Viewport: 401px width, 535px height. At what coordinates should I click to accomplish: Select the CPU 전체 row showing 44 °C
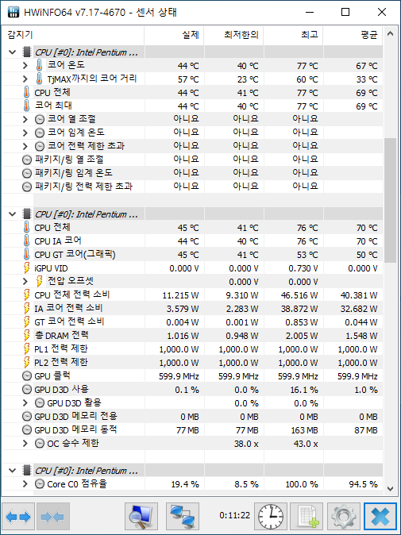click(x=192, y=92)
